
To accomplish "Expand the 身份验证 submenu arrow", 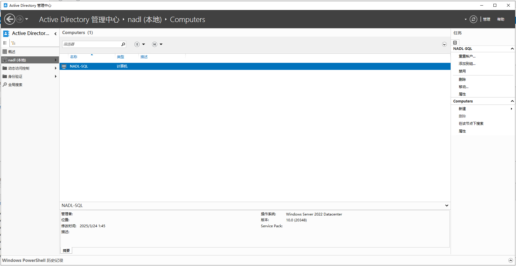I will (x=55, y=76).
